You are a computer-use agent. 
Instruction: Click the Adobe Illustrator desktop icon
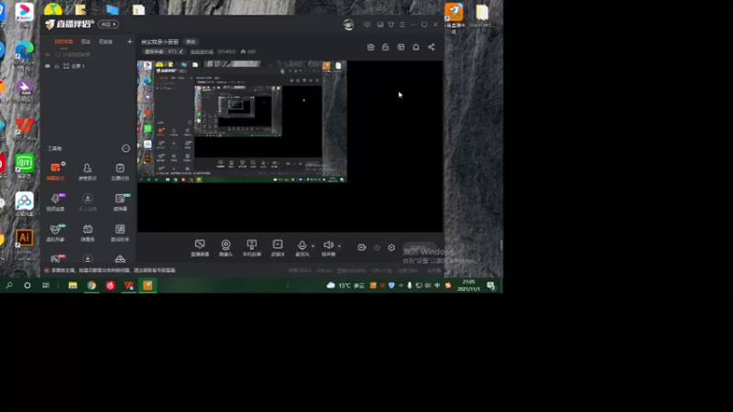25,244
